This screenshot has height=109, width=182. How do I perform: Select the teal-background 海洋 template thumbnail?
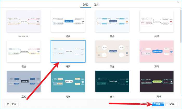point(68,81)
